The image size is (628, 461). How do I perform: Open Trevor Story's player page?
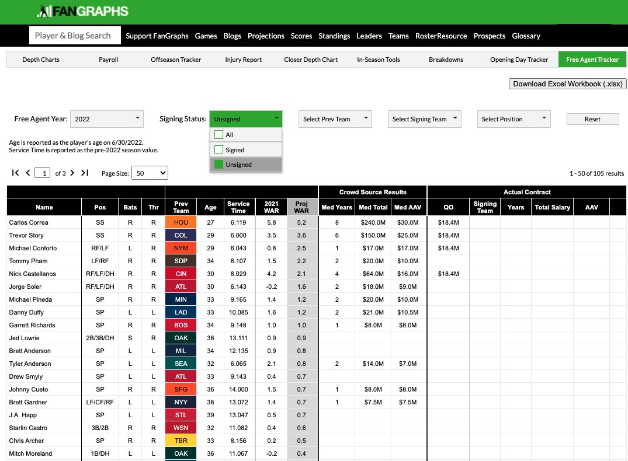pyautogui.click(x=26, y=235)
